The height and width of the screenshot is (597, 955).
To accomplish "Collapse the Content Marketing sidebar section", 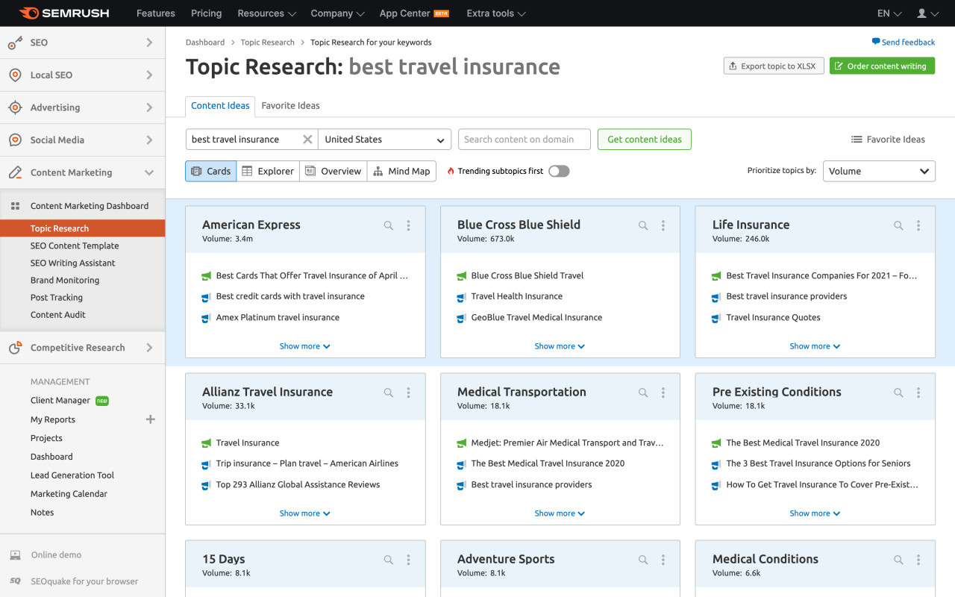I will point(149,172).
